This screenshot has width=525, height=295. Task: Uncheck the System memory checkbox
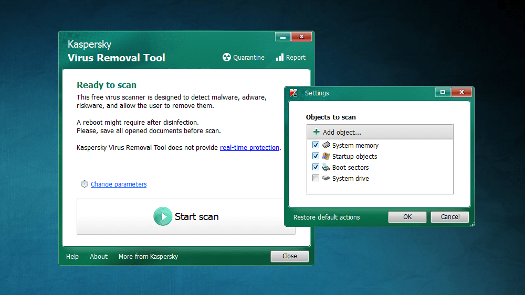tap(316, 145)
